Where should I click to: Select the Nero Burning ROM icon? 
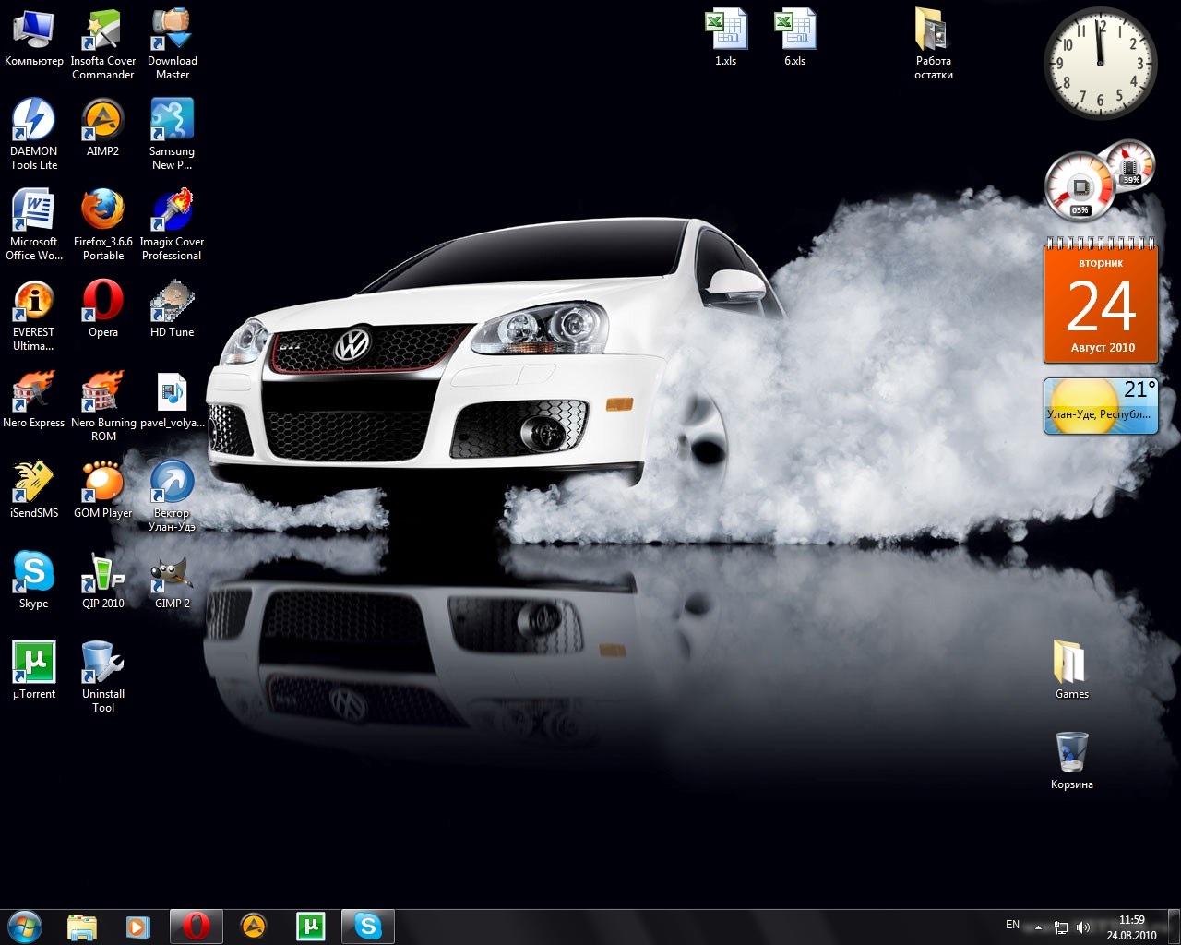tap(102, 392)
